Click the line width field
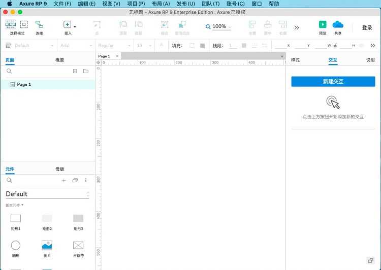This screenshot has height=270, width=381. [233, 45]
